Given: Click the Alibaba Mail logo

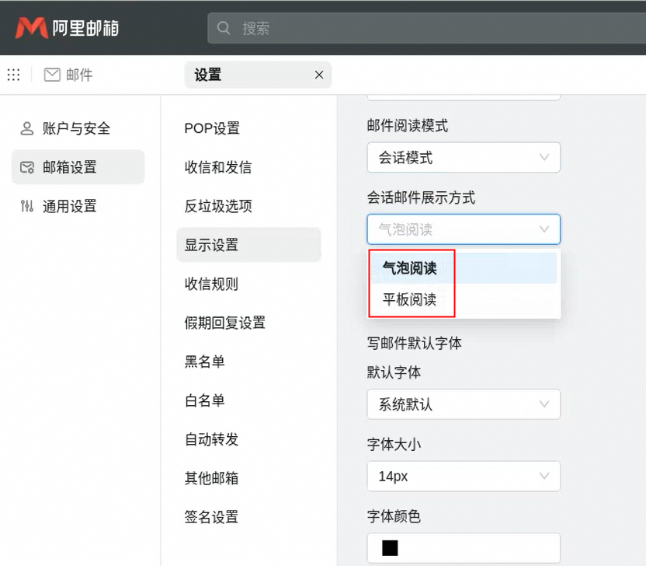Looking at the screenshot, I should (x=68, y=29).
